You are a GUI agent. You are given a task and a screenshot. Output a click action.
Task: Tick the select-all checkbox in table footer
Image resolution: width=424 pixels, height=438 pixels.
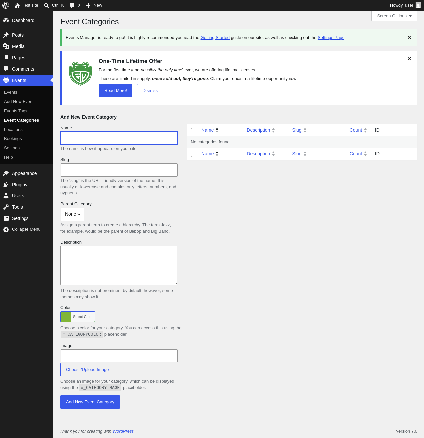pyautogui.click(x=194, y=154)
